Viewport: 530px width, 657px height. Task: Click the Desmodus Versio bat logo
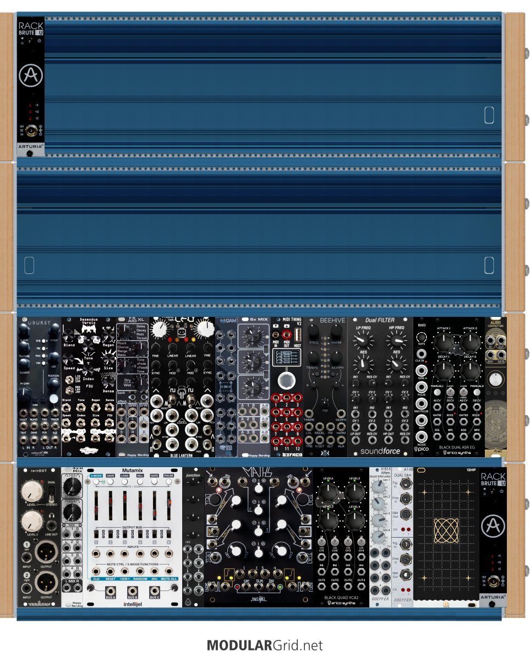(89, 330)
